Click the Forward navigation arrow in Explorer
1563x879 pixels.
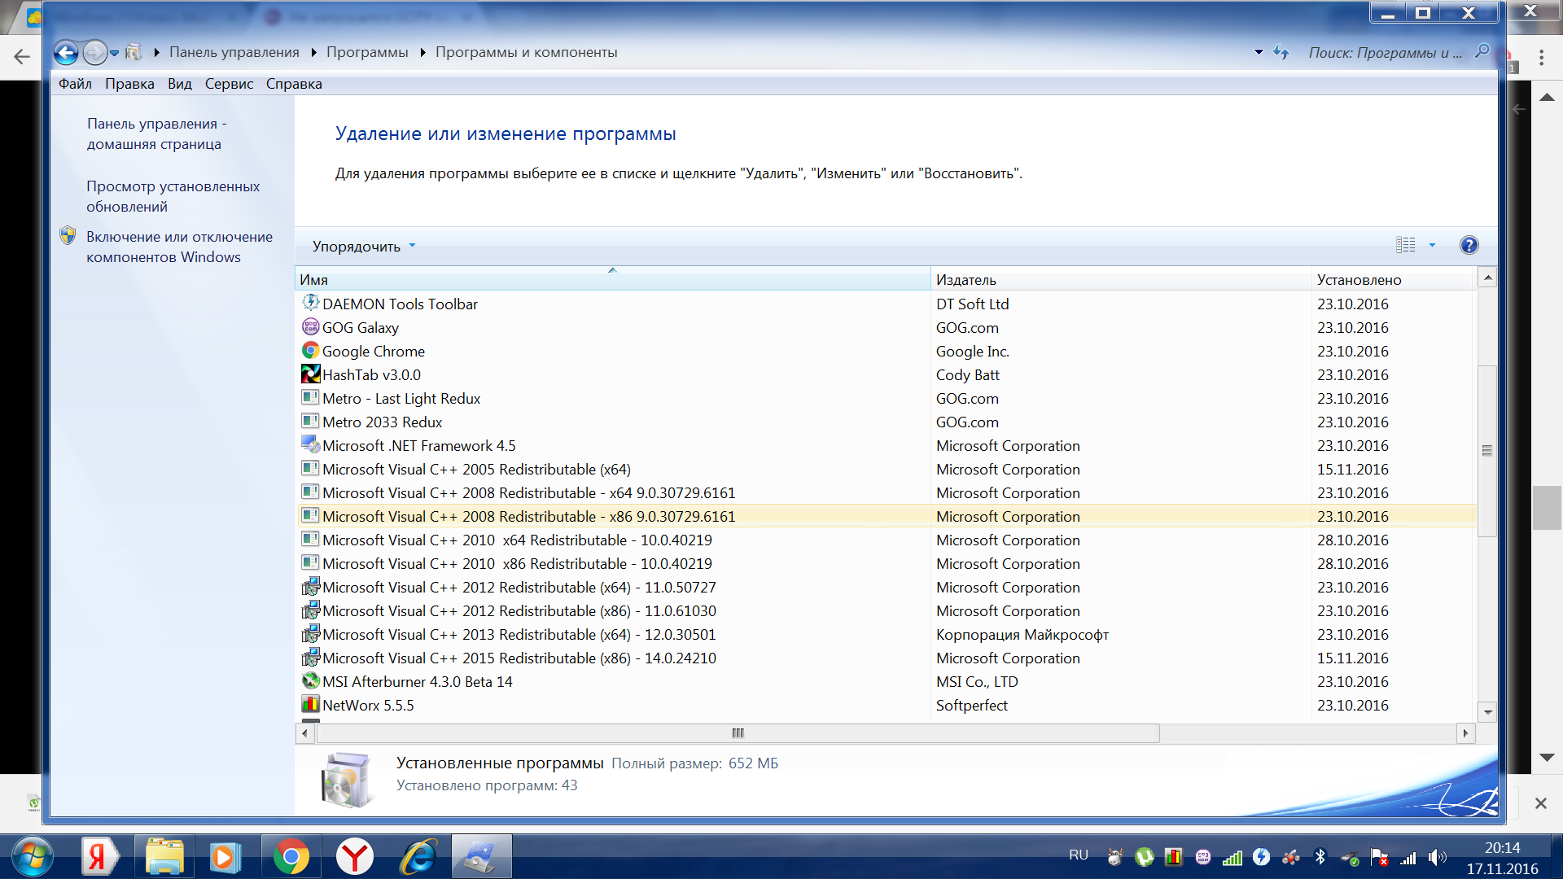coord(95,53)
